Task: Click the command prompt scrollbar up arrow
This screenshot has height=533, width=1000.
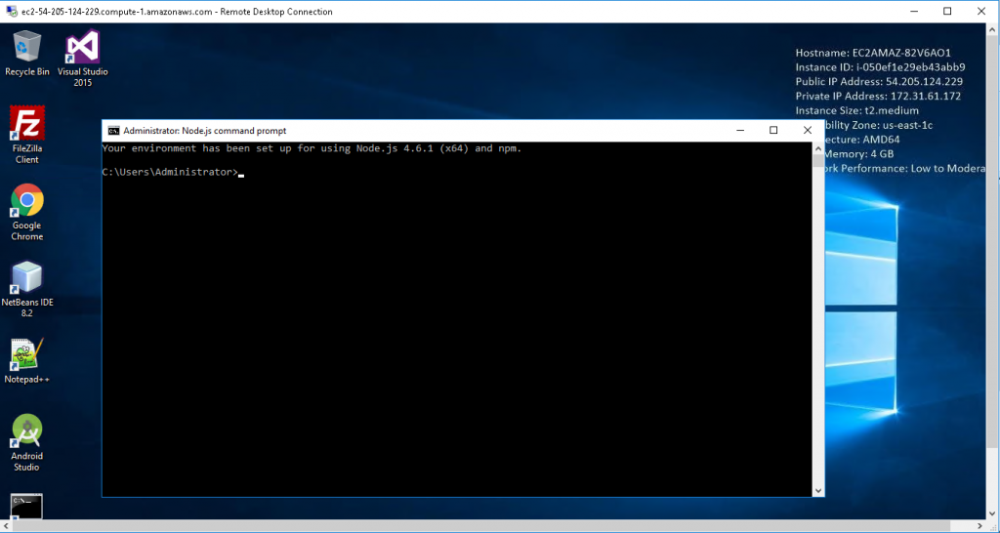Action: pos(818,148)
